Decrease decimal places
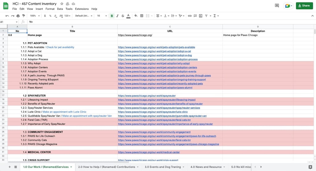316x171 pixels. click(56, 16)
